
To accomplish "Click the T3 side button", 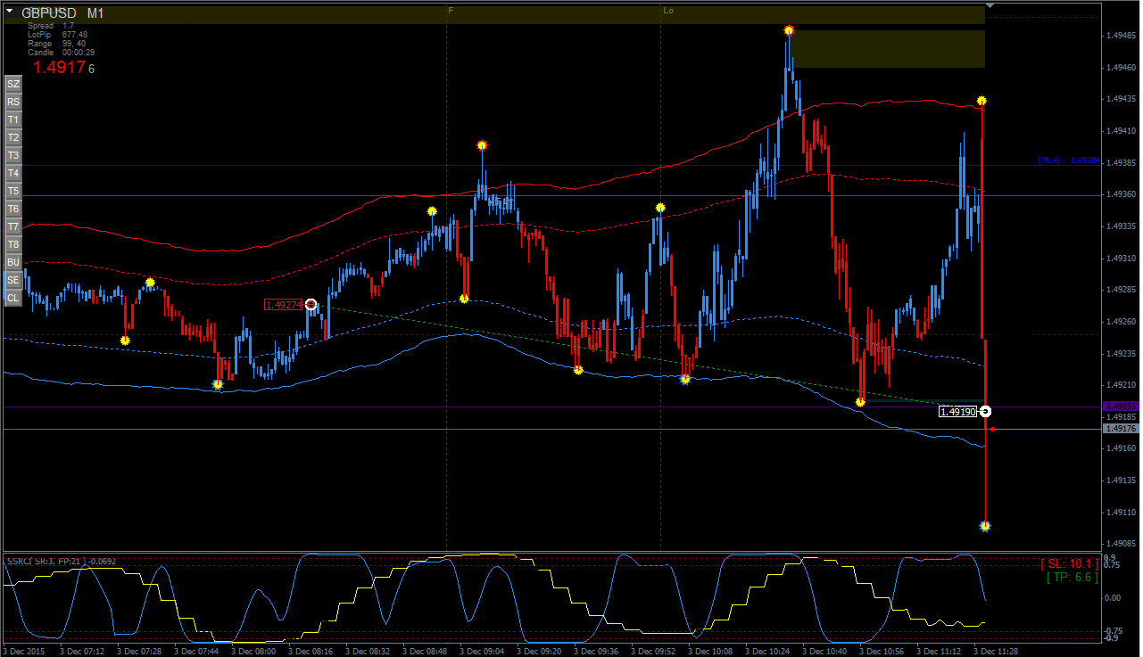I will click(13, 155).
